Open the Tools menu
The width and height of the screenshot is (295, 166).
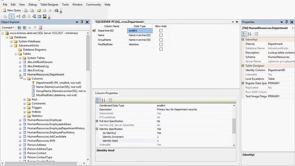pos(65,5)
